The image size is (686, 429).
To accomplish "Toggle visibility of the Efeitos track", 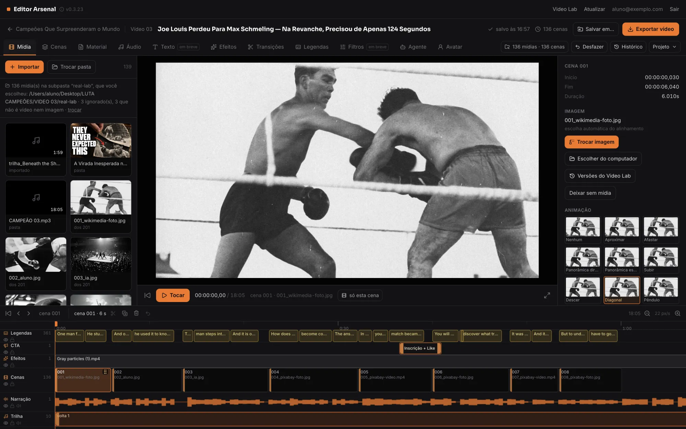I will [6, 365].
